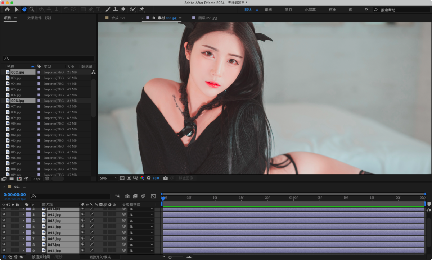Select the Brush tool in toolbar
This screenshot has width=432, height=260.
click(108, 9)
